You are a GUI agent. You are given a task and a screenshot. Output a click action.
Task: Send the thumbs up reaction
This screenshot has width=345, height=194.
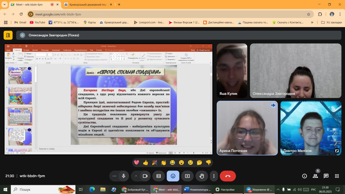click(146, 162)
